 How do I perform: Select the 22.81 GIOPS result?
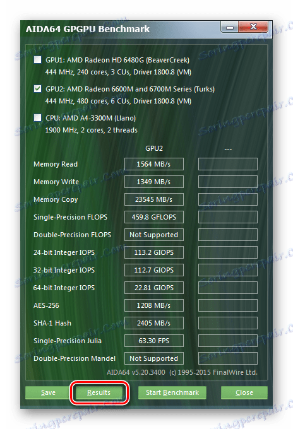[154, 288]
